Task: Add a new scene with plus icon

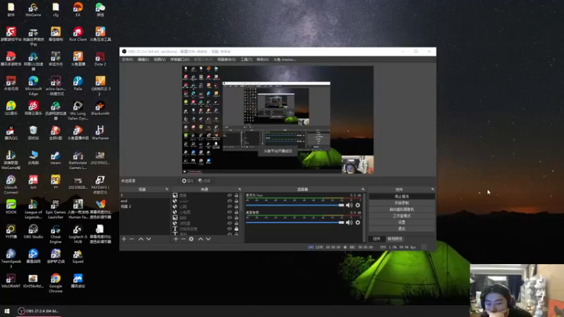Action: pos(124,239)
